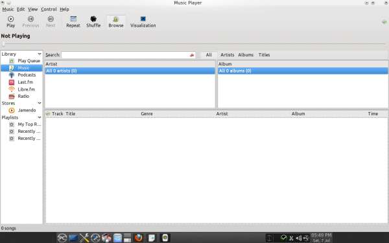389x243 pixels.
Task: Open the PC start menu in the taskbar
Action: click(62, 238)
